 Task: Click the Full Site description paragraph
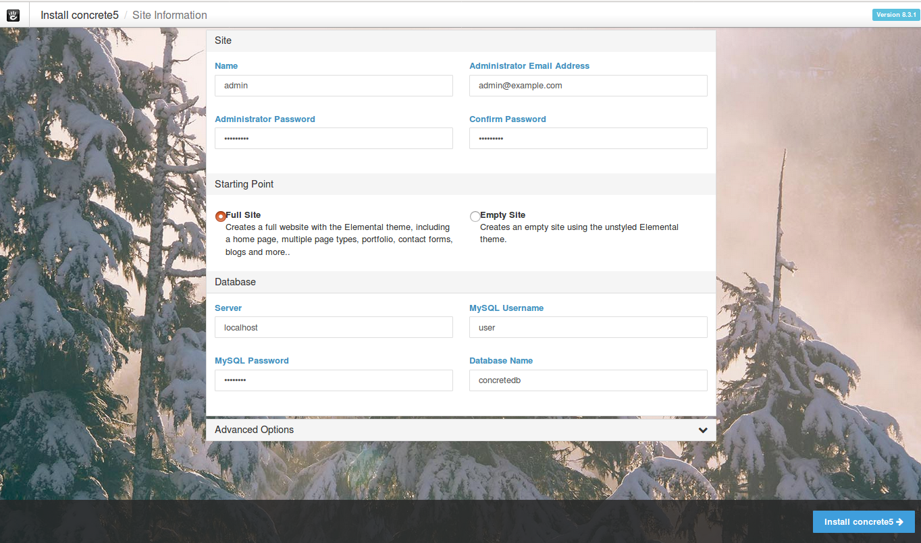(339, 240)
